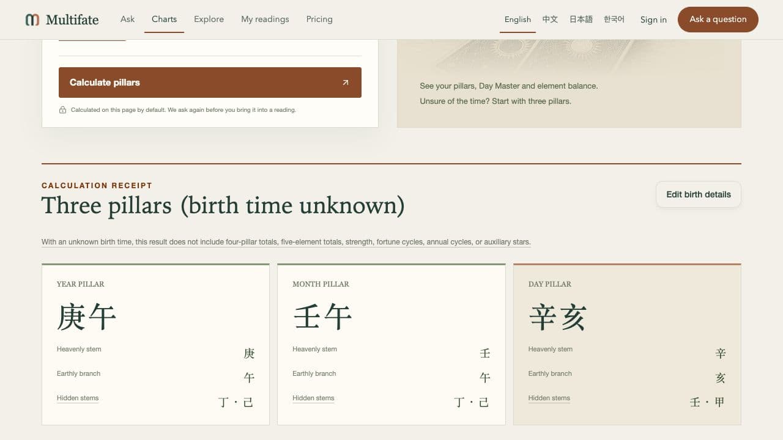Click the lock icon beside the privacy note
Viewport: 783px width, 440px height.
(x=62, y=110)
